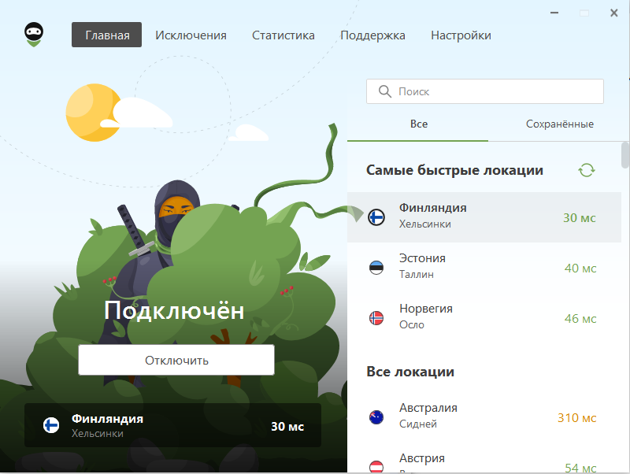Screen dimensions: 630x474
Task: Click the Поиск search input field
Action: [x=484, y=91]
